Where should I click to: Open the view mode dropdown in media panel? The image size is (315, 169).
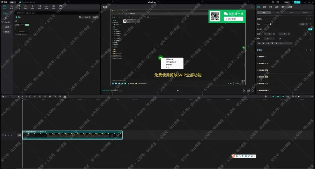(x=81, y=17)
